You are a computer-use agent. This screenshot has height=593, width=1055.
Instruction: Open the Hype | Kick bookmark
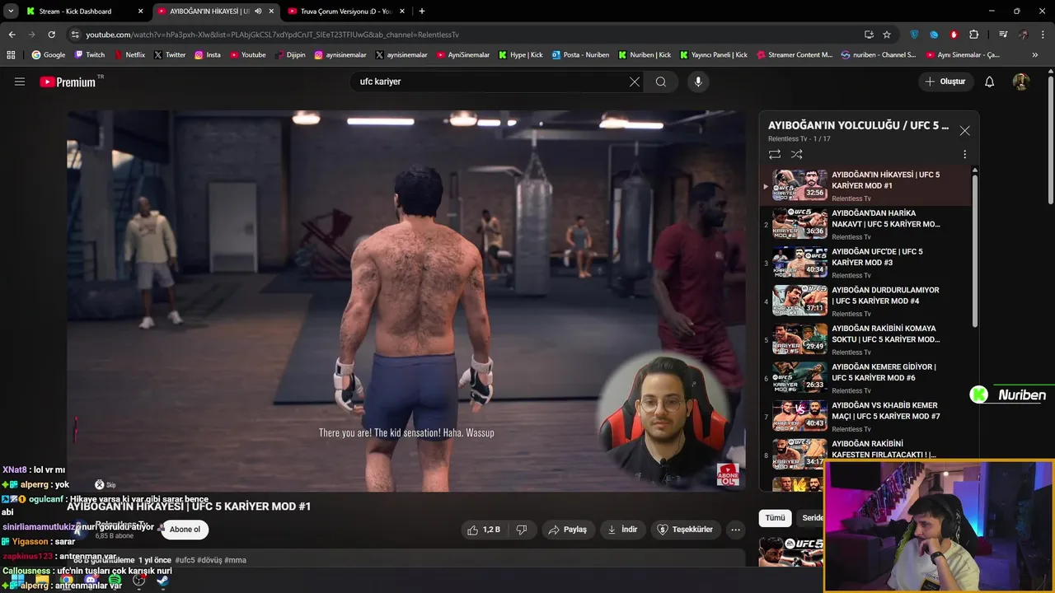520,55
